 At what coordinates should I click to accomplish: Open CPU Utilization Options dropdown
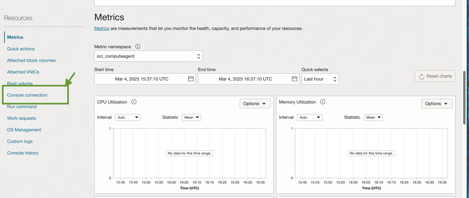[255, 104]
